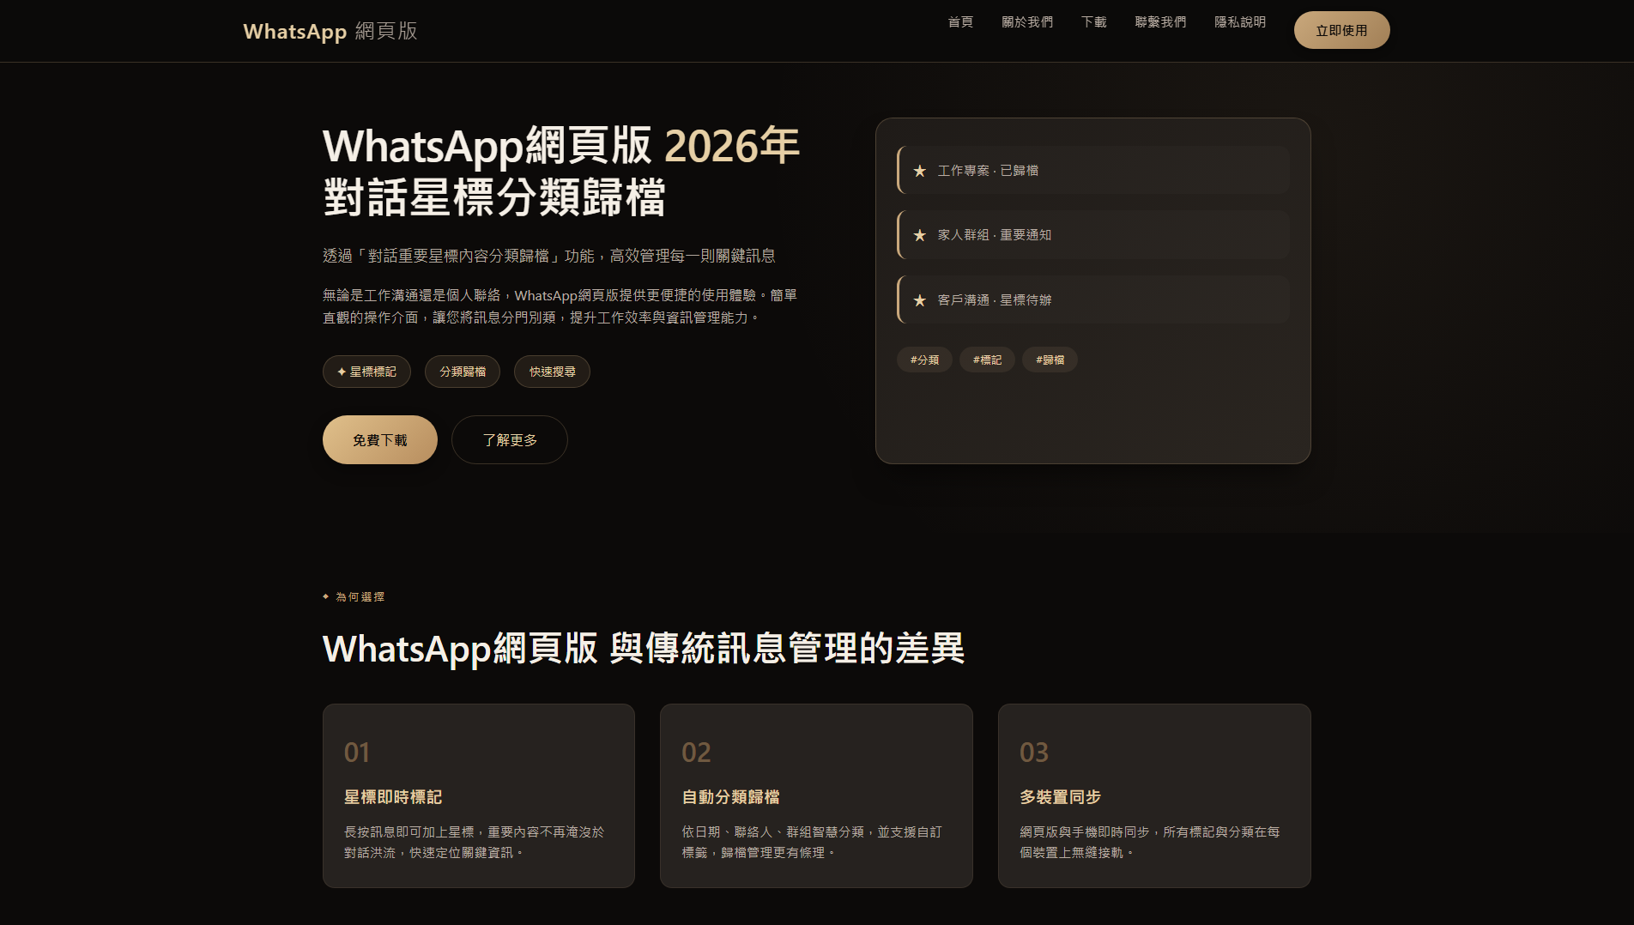Open the 關於我們 nav item
The width and height of the screenshot is (1634, 925).
(1027, 22)
